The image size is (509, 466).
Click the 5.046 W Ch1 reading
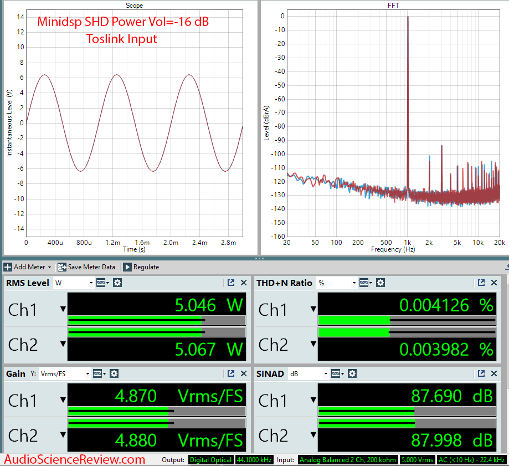tap(209, 305)
